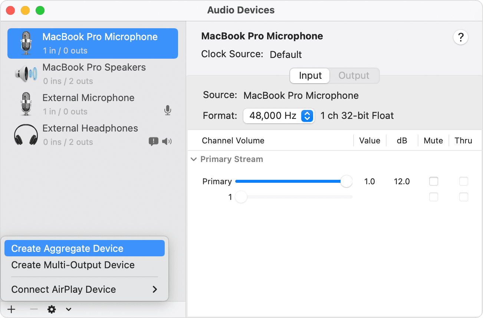Toggle Thru checkbox for Primary channel

pyautogui.click(x=463, y=181)
